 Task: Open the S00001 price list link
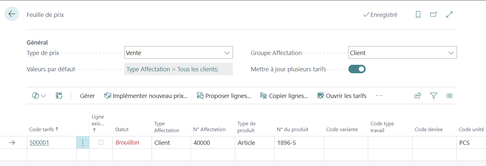(39, 143)
